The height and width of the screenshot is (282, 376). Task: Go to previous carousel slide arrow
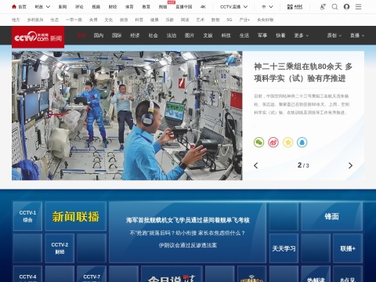coord(256,165)
